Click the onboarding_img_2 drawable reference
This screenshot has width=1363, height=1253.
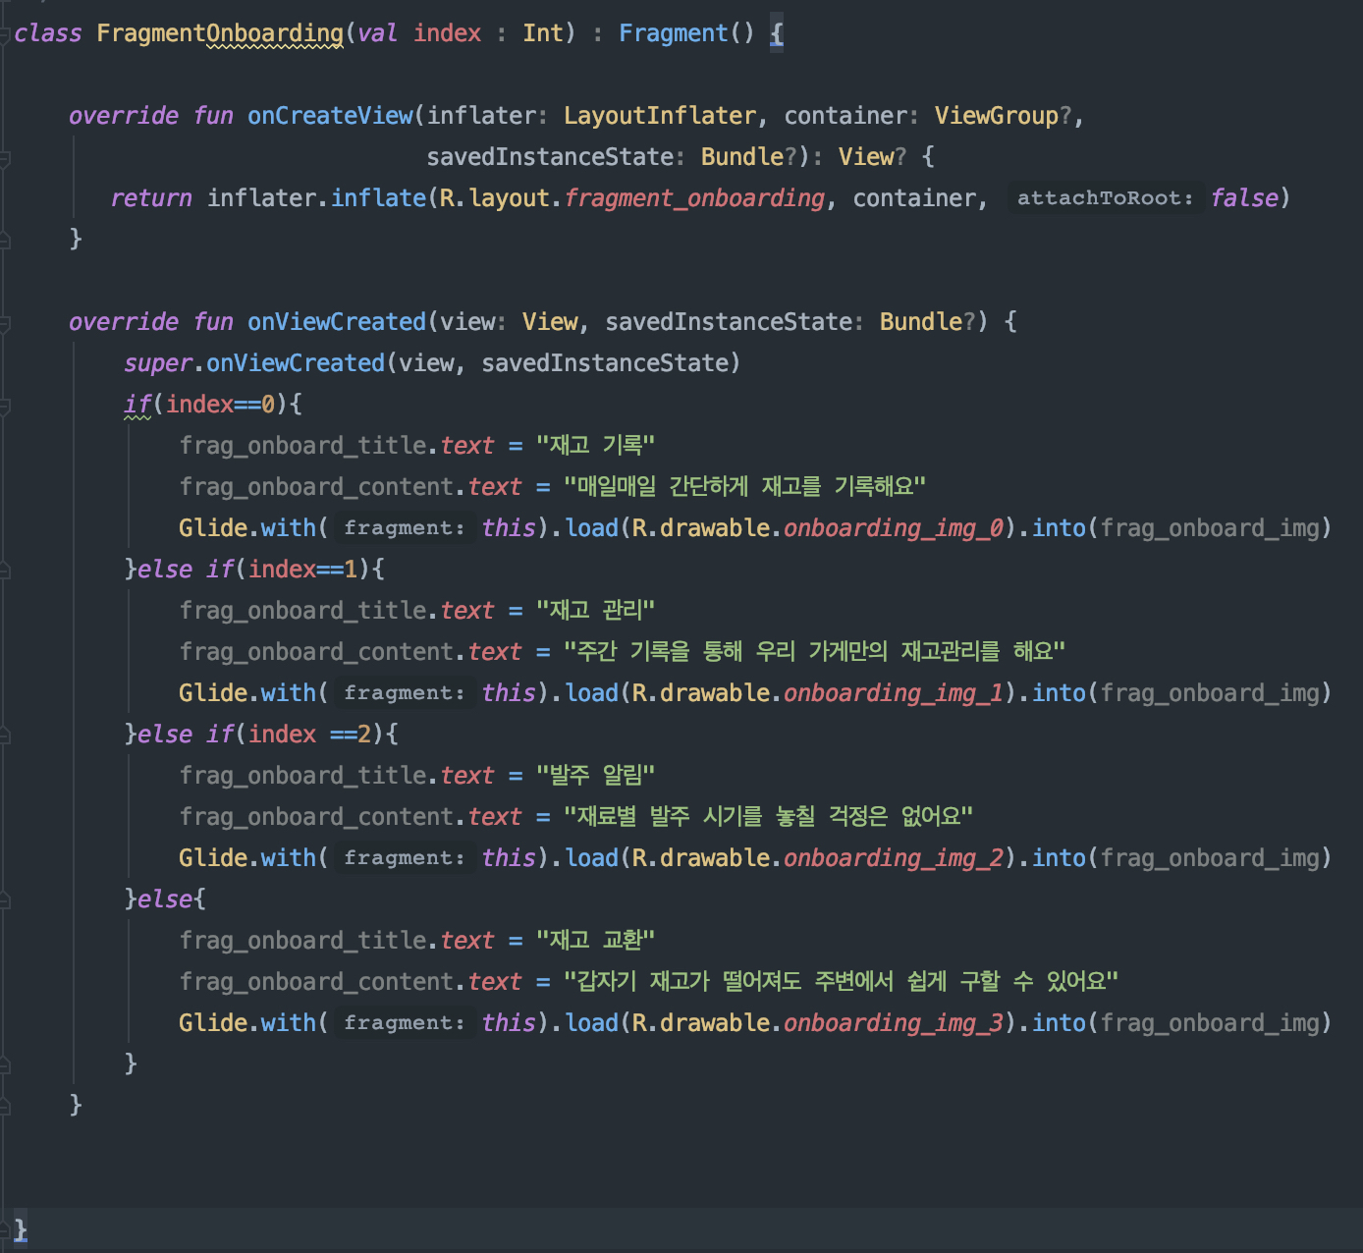tap(893, 858)
